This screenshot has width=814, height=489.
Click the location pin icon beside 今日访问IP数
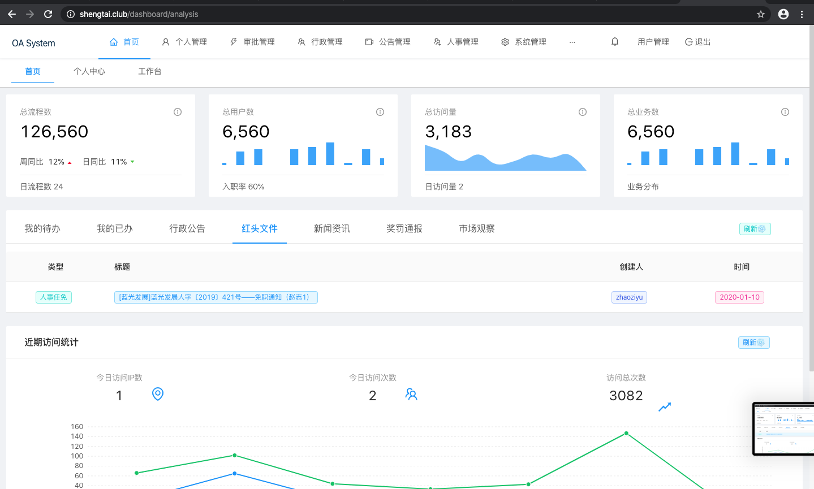pos(158,394)
